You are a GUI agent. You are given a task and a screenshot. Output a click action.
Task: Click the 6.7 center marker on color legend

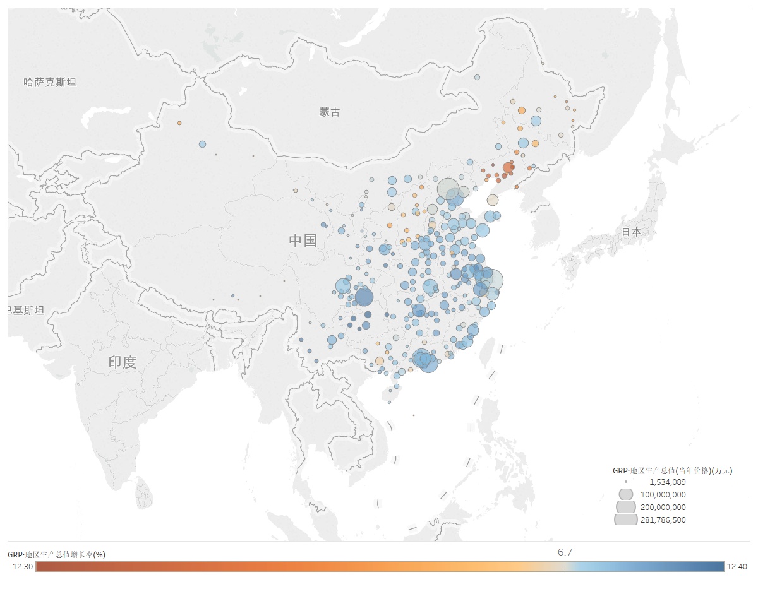click(565, 552)
